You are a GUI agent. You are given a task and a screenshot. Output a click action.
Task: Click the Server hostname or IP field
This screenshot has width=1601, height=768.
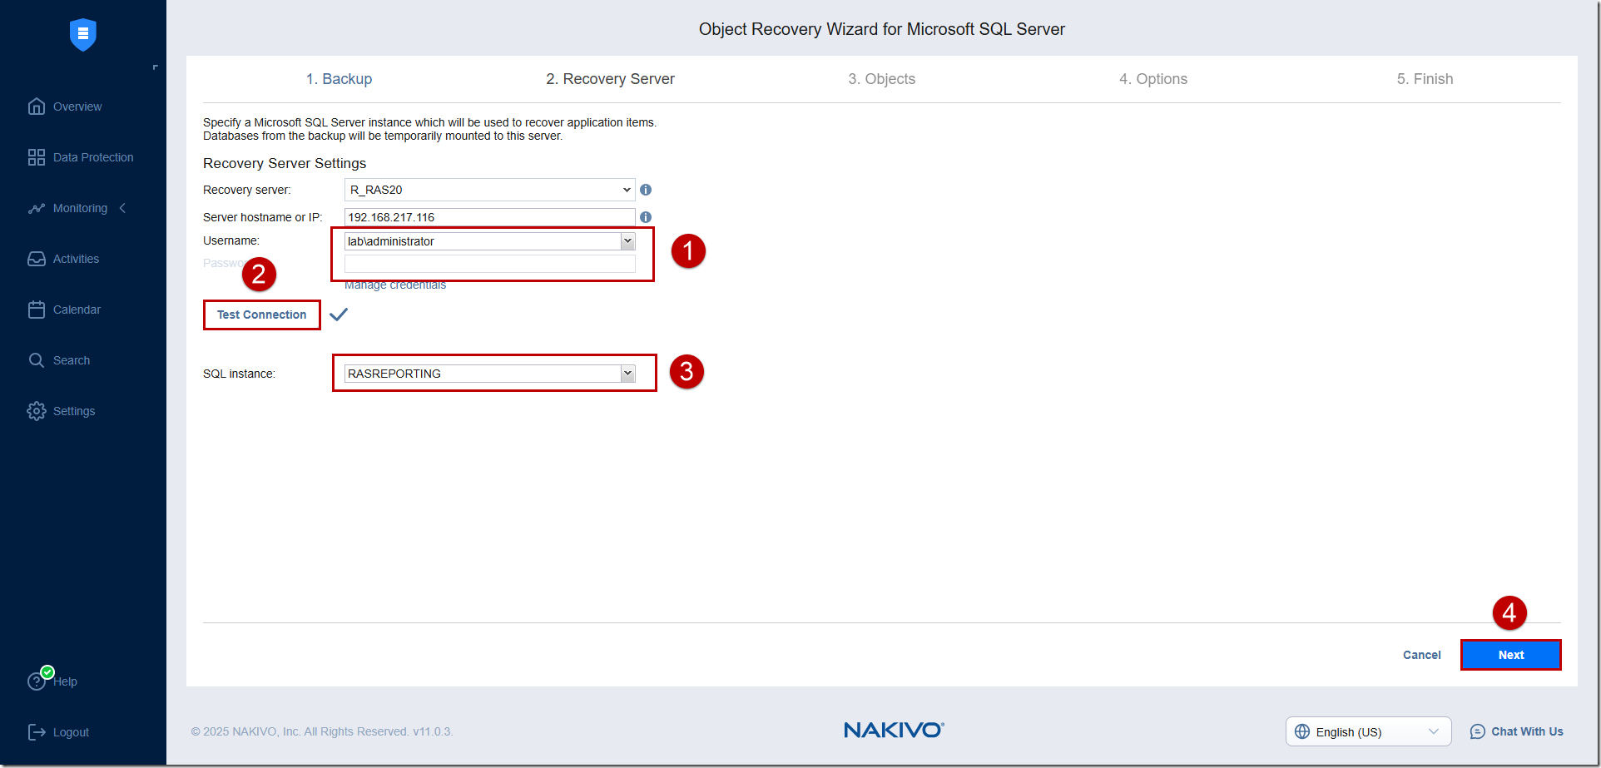coord(489,217)
